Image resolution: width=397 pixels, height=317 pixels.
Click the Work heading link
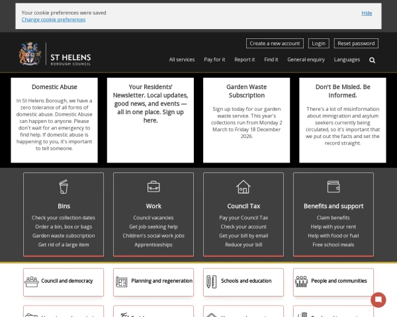(154, 206)
